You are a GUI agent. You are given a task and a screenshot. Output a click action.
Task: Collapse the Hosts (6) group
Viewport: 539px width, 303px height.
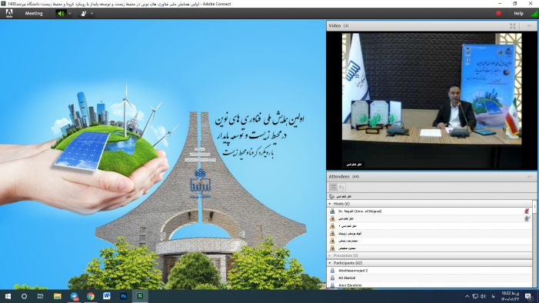pyautogui.click(x=330, y=204)
